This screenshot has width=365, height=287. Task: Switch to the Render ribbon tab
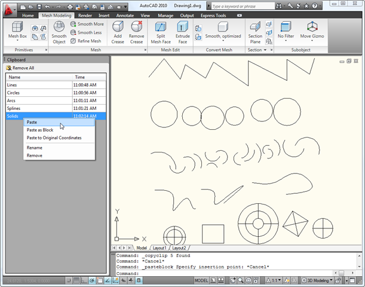84,15
